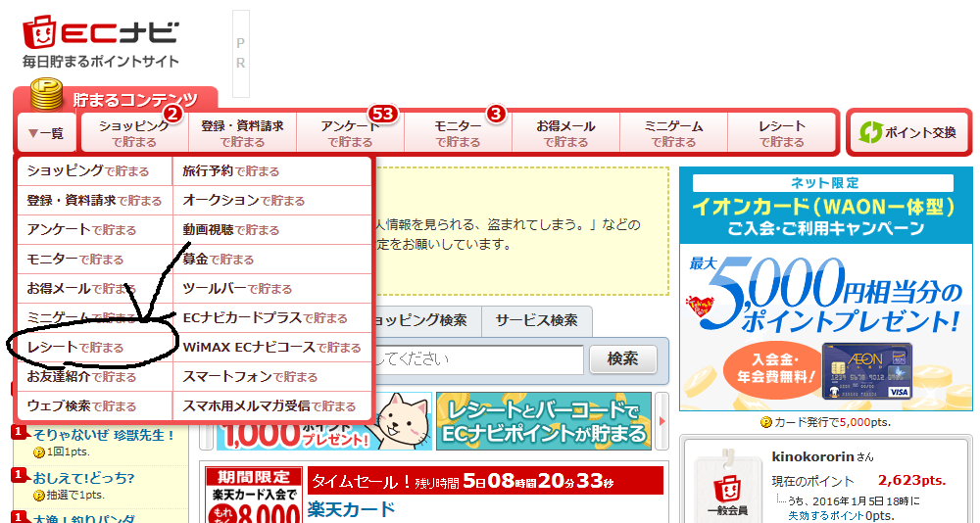Open そりゃないぜ 珍獣先生! game link
980x523 pixels.
click(x=104, y=435)
